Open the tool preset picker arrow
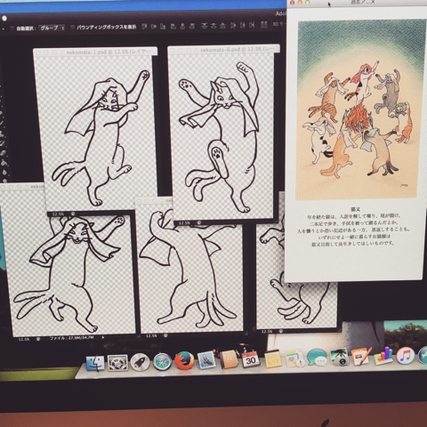The image size is (427, 427). coord(4,29)
